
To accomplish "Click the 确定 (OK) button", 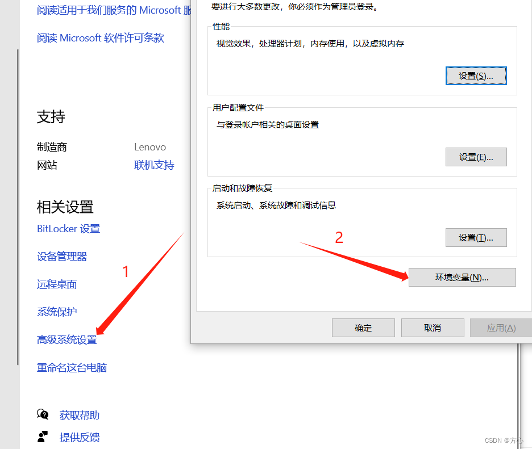I will click(x=363, y=328).
